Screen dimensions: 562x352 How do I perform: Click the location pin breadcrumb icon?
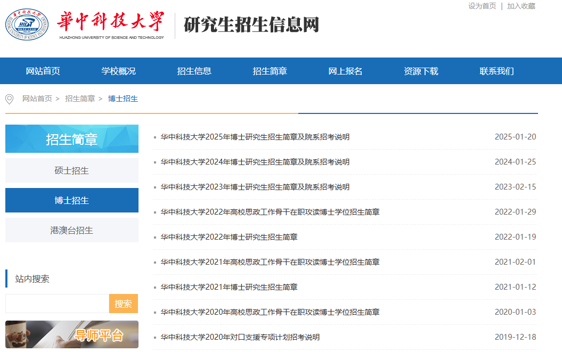pos(9,99)
